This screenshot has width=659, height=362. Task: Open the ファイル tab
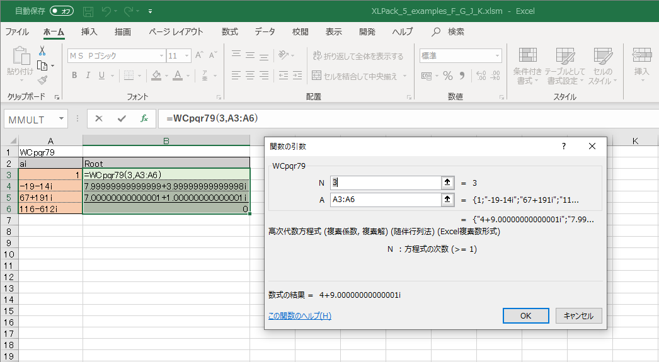click(x=17, y=32)
